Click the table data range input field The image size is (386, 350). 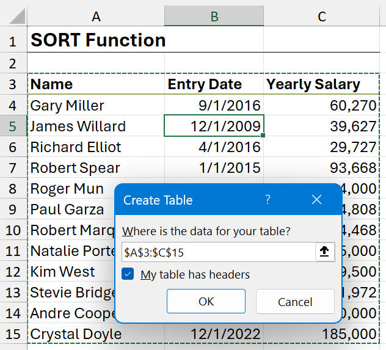(x=217, y=252)
